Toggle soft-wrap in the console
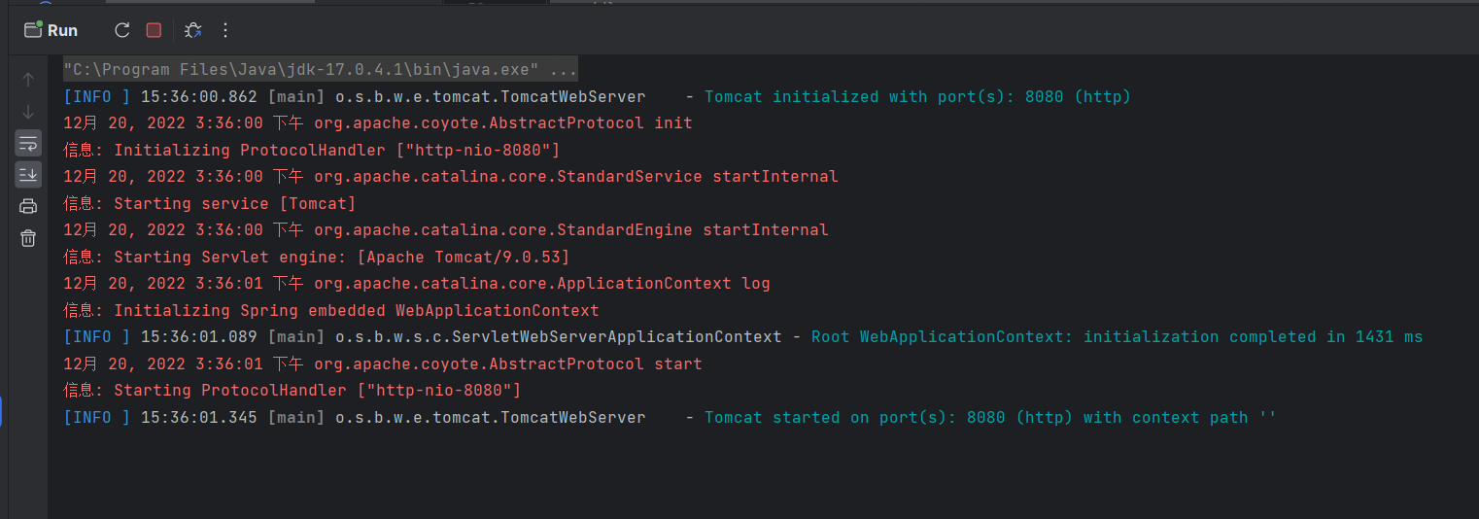1479x519 pixels. (28, 144)
